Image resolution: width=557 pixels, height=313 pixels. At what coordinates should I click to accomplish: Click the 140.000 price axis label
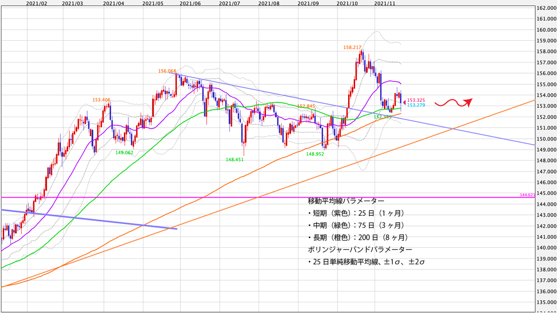click(547, 248)
